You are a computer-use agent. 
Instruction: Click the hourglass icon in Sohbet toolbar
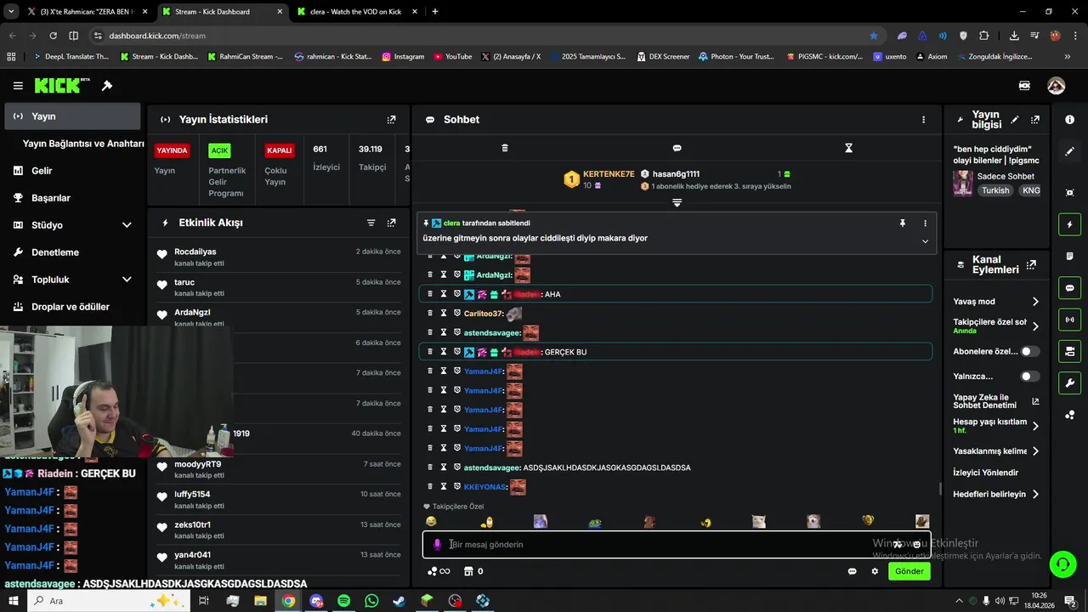[848, 148]
